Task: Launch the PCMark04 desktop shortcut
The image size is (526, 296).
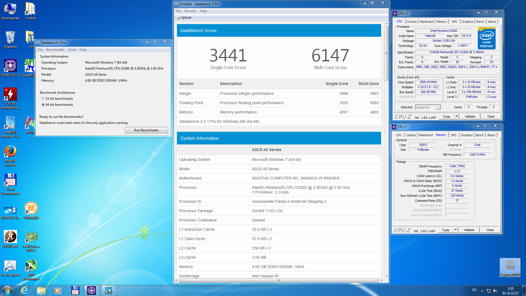Action: pos(31,210)
